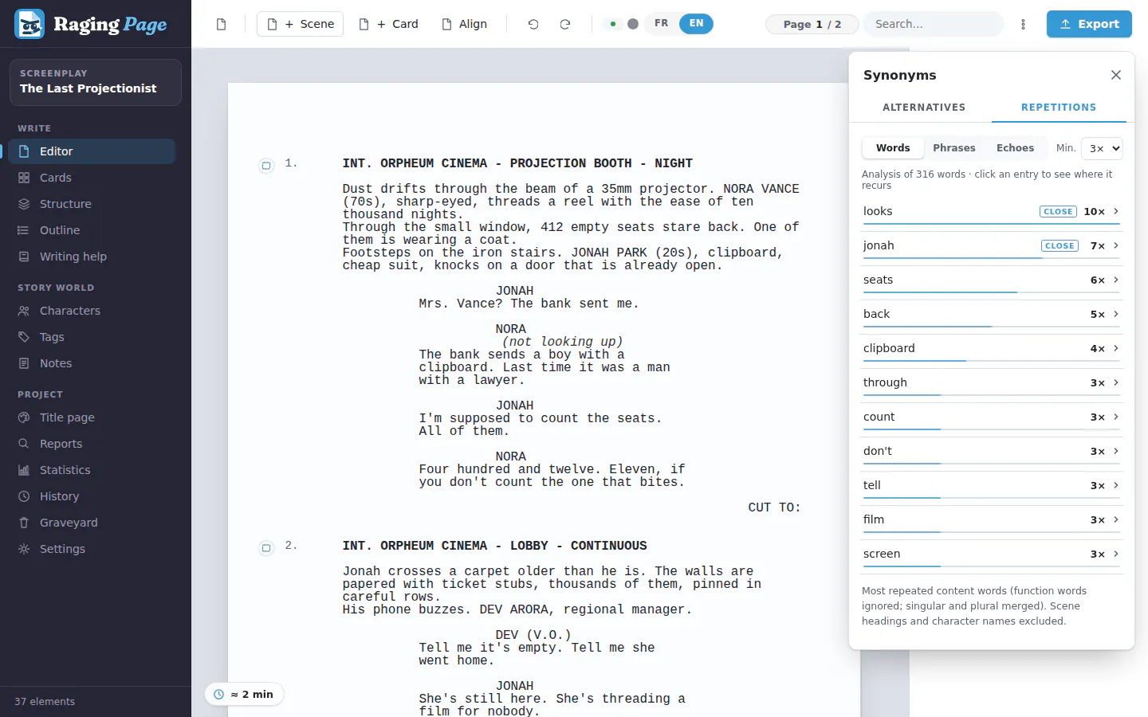Focus the Search field

934,24
